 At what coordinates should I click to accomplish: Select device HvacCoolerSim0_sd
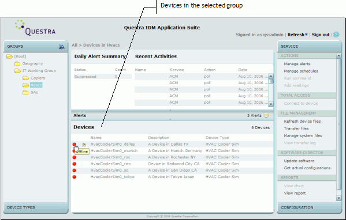(x=109, y=170)
